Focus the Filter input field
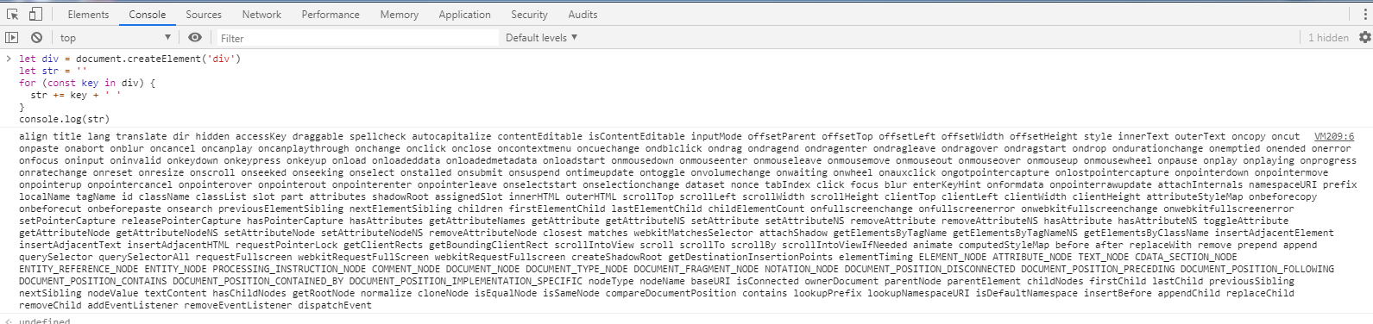Screen dimensions: 1373x324 click(356, 38)
